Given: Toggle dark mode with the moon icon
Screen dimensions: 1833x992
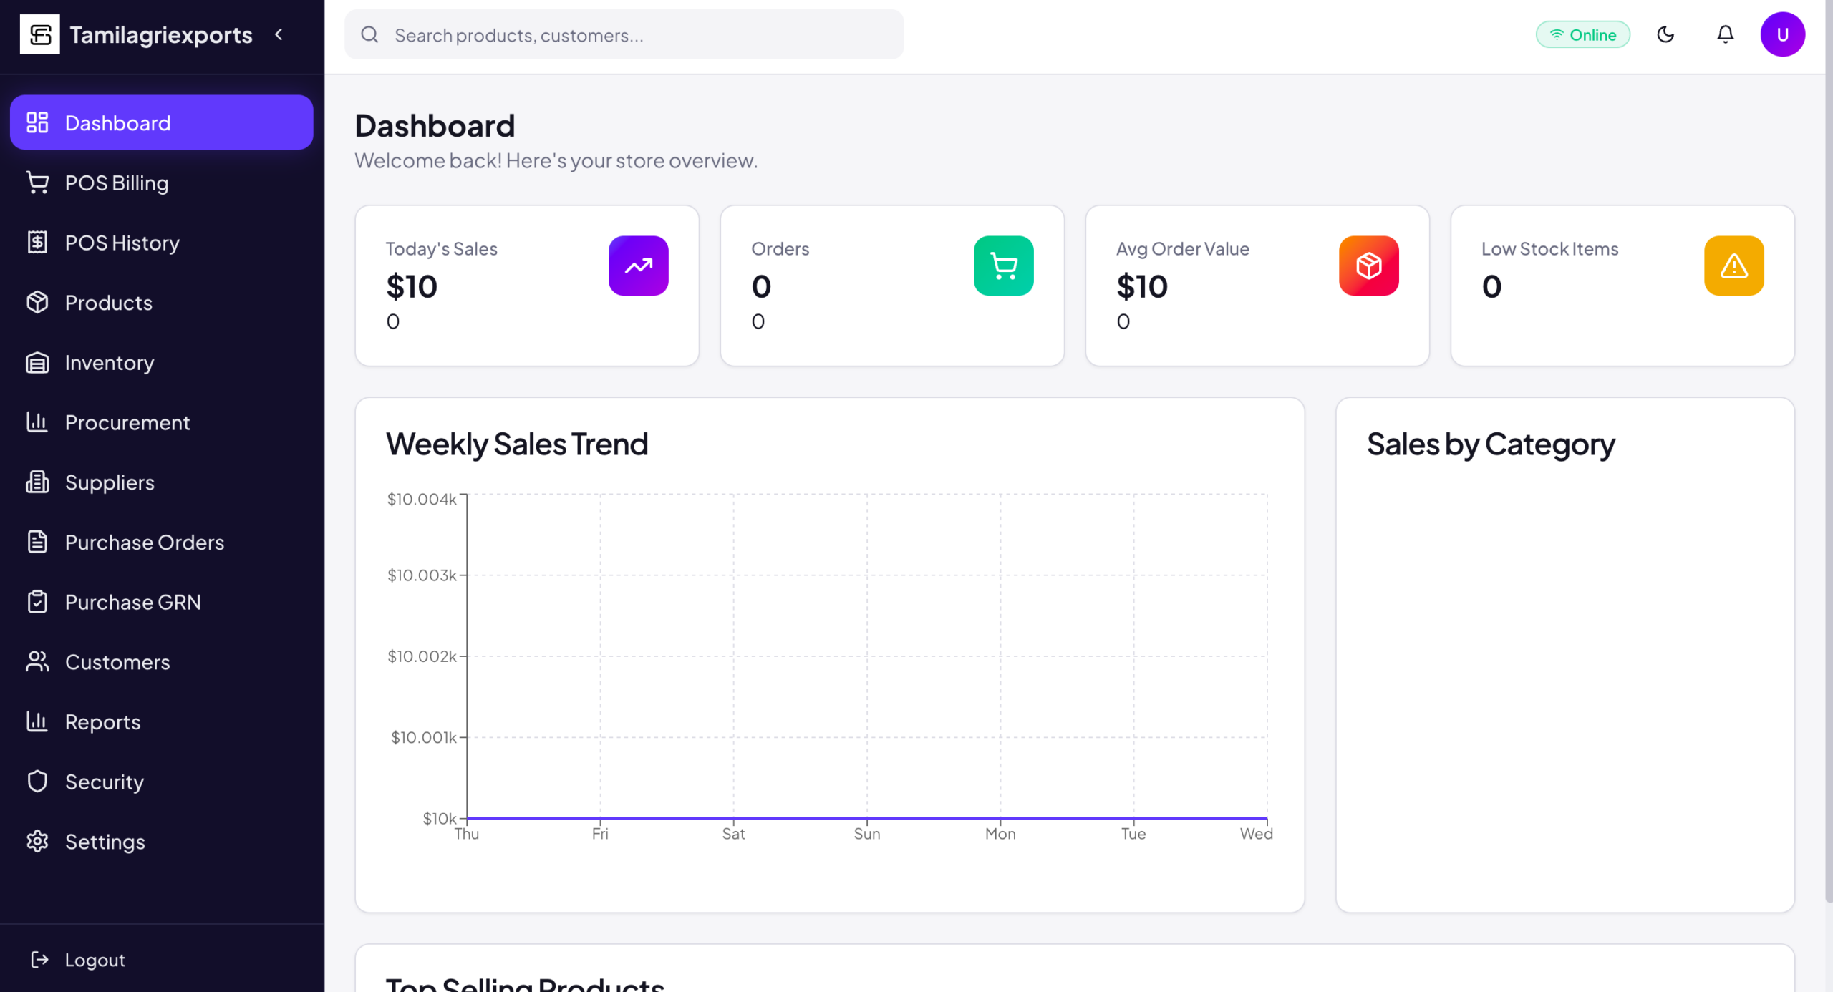Looking at the screenshot, I should click(x=1665, y=34).
